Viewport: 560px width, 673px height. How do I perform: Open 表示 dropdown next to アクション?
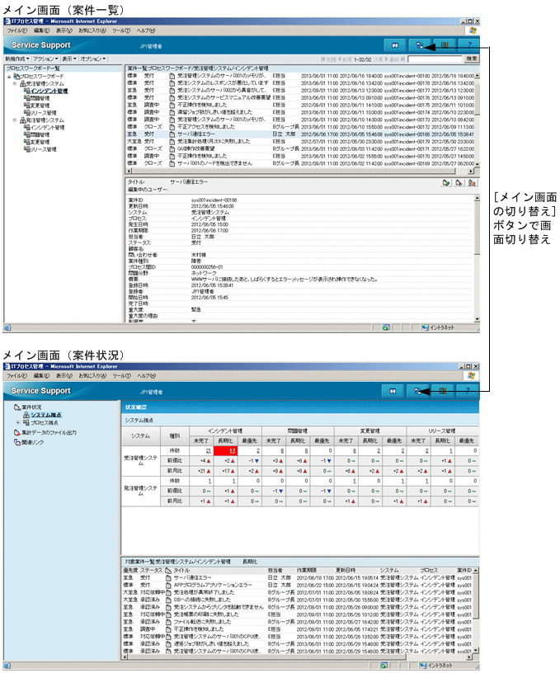pyautogui.click(x=69, y=59)
